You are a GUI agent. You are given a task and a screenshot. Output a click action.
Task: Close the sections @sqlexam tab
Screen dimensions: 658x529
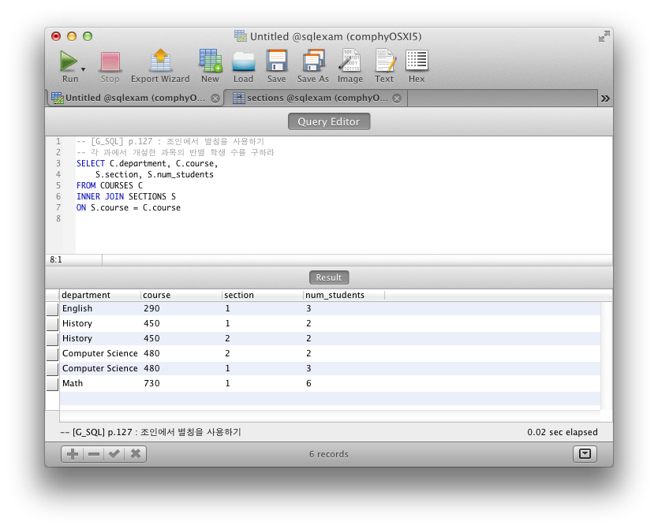pyautogui.click(x=397, y=99)
